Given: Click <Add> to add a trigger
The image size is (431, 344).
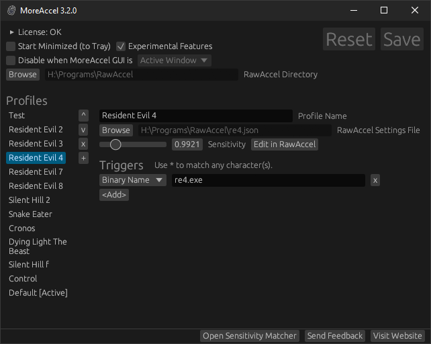Looking at the screenshot, I should (114, 195).
